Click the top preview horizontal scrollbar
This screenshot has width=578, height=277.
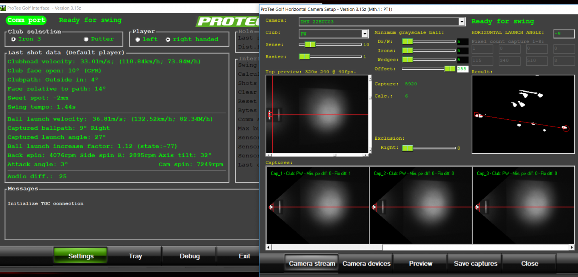pyautogui.click(x=317, y=155)
